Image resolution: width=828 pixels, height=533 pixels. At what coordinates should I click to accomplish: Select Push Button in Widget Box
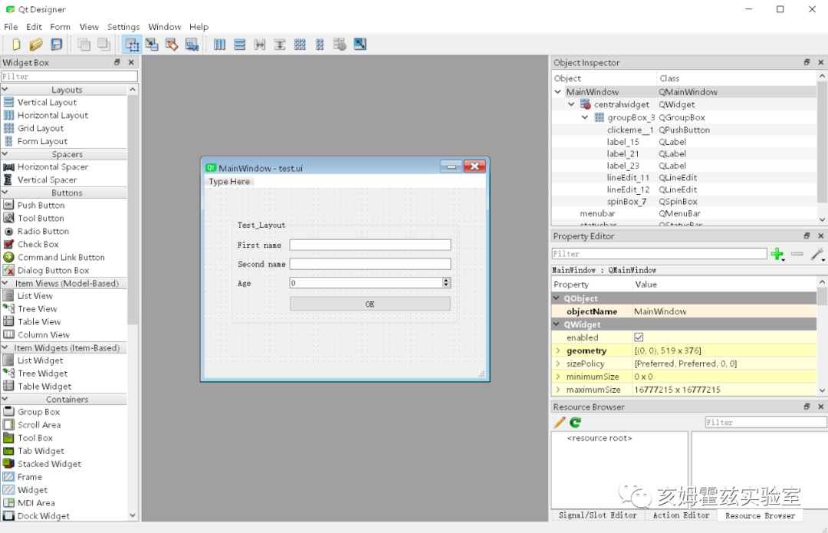pyautogui.click(x=41, y=205)
